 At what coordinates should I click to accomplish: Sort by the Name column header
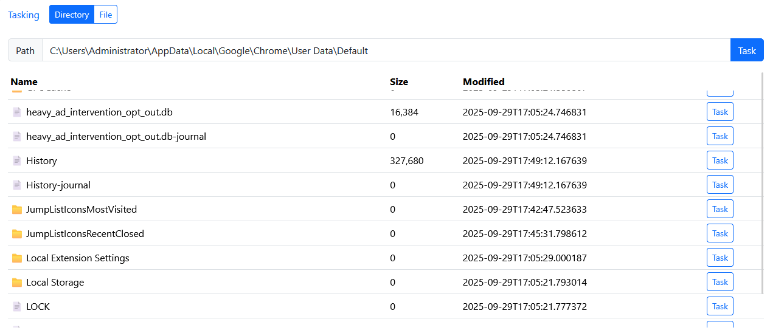coord(24,81)
